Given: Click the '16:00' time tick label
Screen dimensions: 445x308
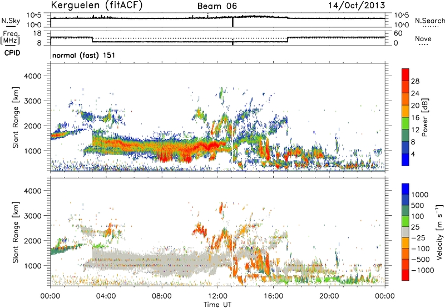Looking at the screenshot, I should pyautogui.click(x=273, y=296).
